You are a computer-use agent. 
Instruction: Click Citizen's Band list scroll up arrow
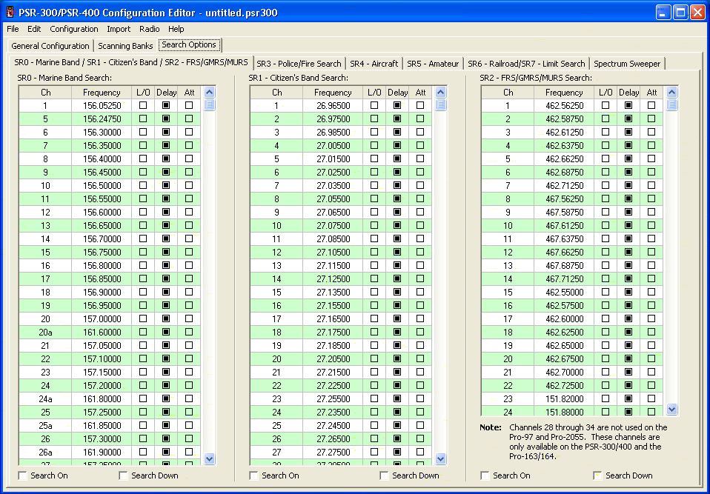coord(440,93)
